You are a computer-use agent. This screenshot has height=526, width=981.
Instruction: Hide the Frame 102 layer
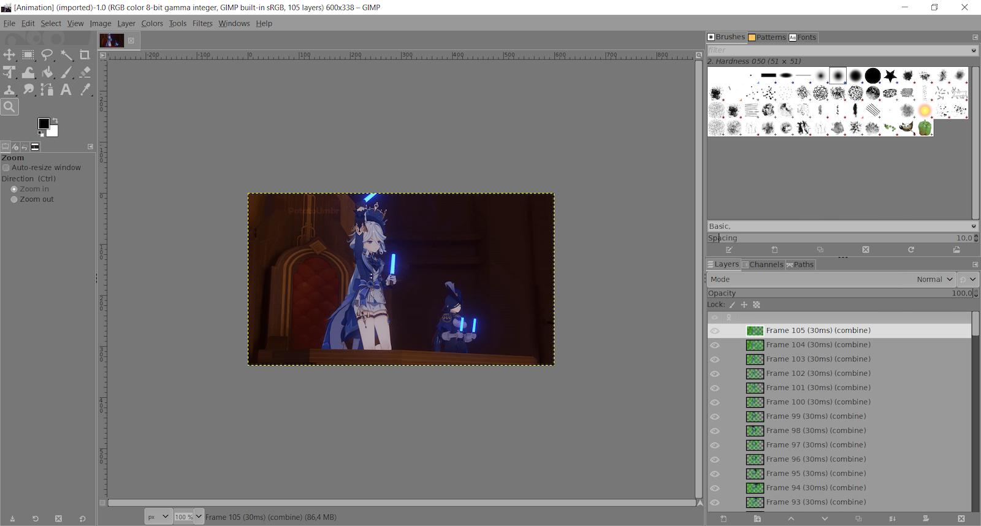click(715, 374)
